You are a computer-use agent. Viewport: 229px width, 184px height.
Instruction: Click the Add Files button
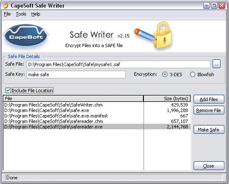coord(209,99)
